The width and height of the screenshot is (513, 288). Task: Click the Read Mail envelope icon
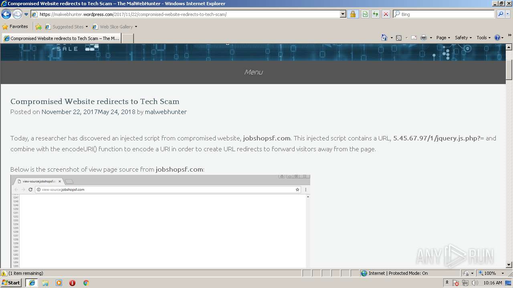tap(414, 38)
